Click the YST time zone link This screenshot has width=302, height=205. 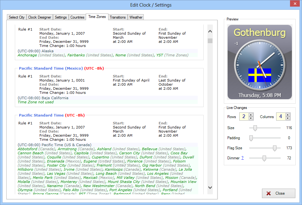coord(160,55)
